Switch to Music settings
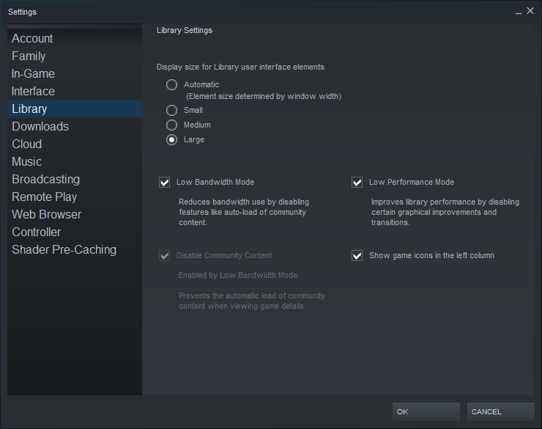Image resolution: width=542 pixels, height=429 pixels. (x=74, y=161)
